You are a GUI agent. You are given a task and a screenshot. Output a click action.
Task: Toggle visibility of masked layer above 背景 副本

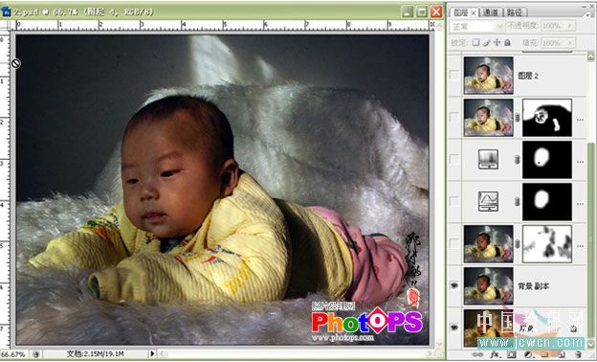pyautogui.click(x=453, y=243)
